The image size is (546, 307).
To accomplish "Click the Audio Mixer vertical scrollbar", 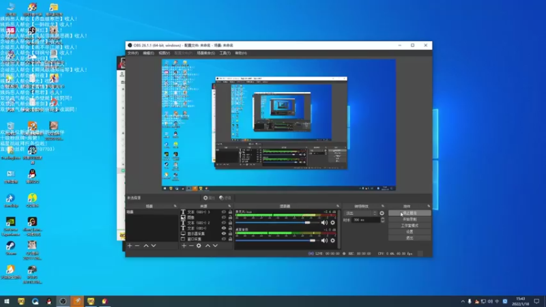I will [x=339, y=229].
